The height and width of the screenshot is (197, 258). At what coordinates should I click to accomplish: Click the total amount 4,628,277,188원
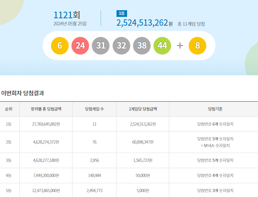tap(46, 160)
